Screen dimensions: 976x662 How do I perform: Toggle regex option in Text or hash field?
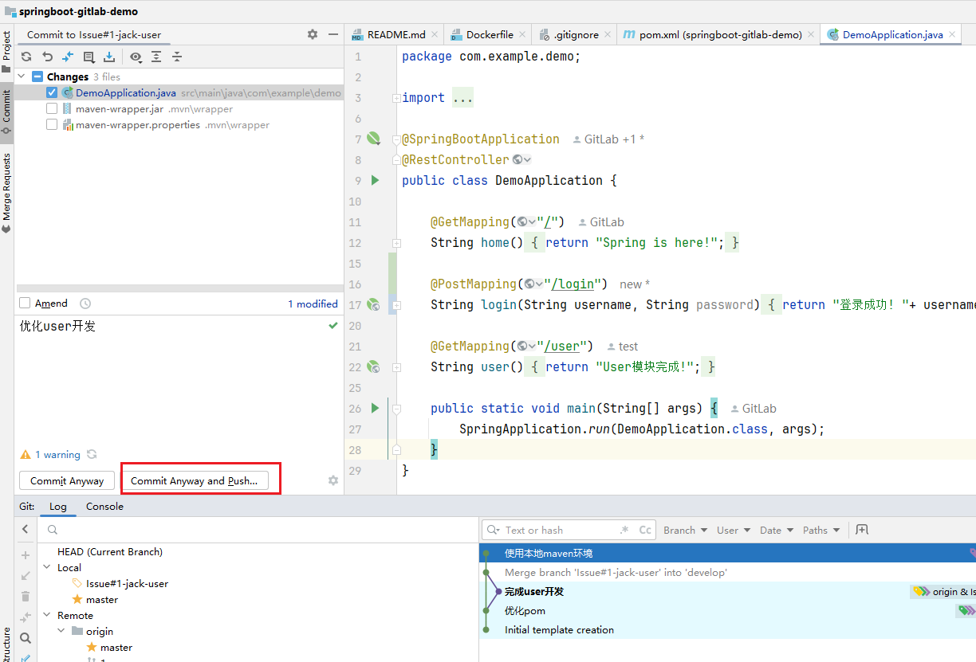tap(624, 530)
